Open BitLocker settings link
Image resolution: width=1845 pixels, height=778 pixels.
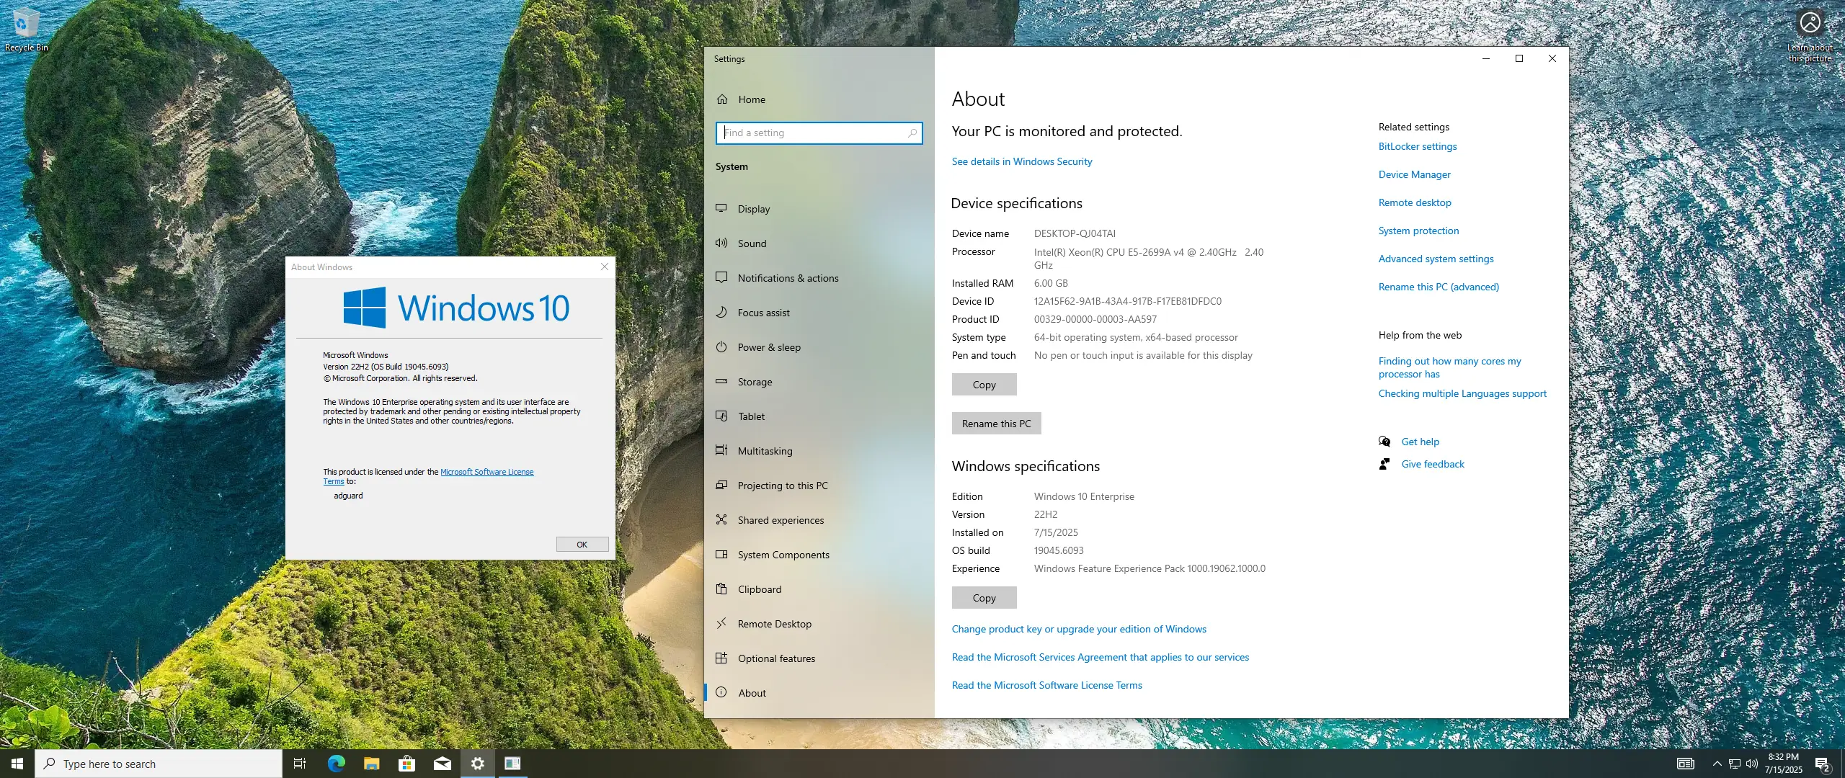tap(1417, 146)
